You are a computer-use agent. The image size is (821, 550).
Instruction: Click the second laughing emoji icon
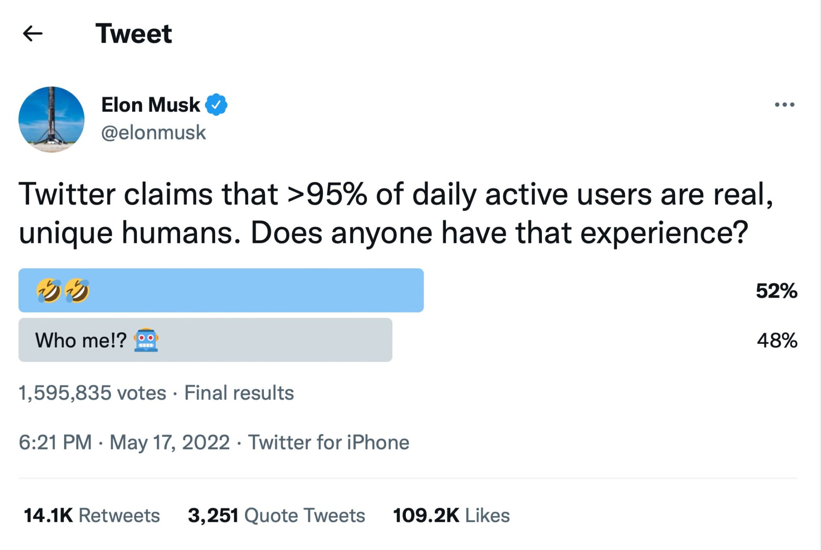point(77,290)
